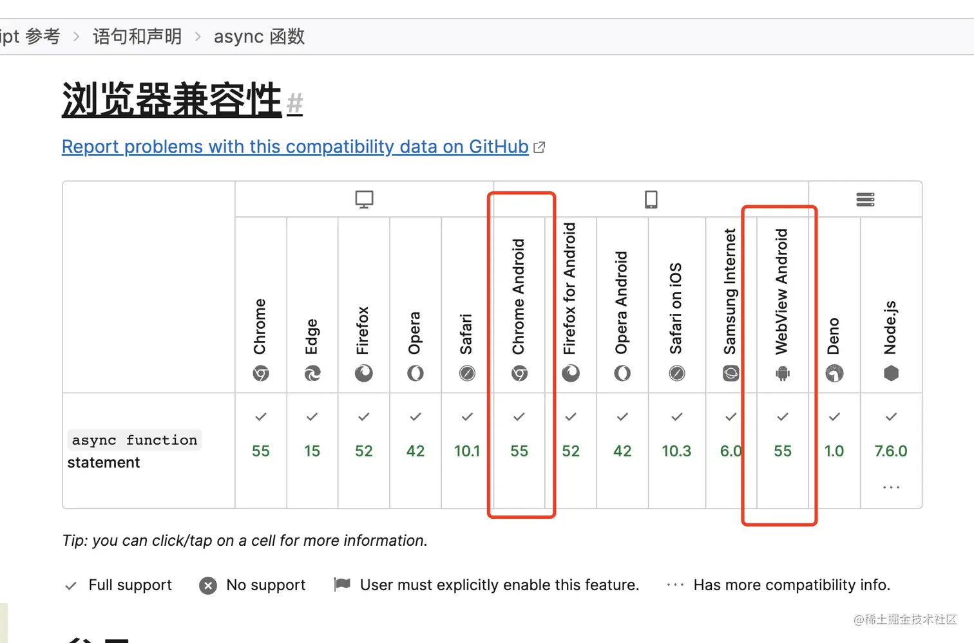Open Opera version 42 support cell
The image size is (974, 643).
415,451
